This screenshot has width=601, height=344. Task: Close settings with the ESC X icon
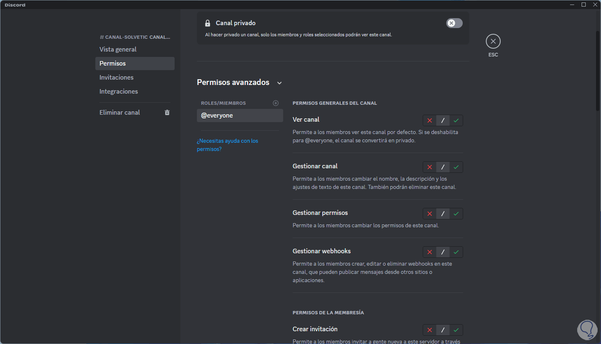(x=493, y=42)
